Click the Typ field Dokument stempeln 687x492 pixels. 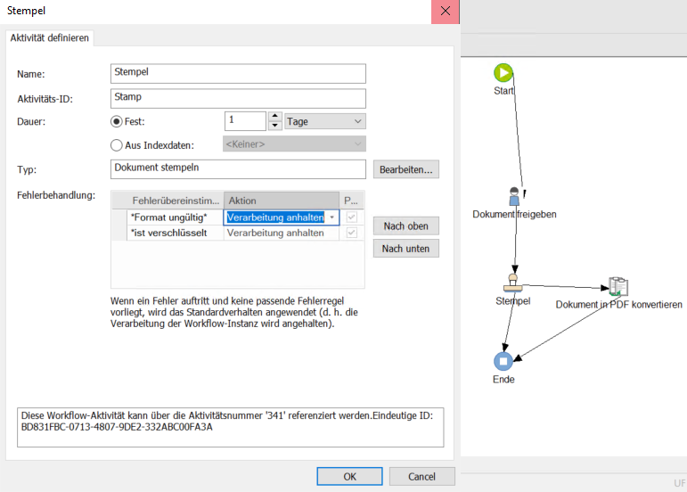(x=238, y=169)
